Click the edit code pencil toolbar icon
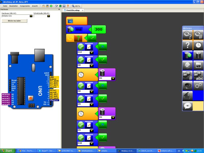This screenshot has height=153, width=204. click(56, 6)
